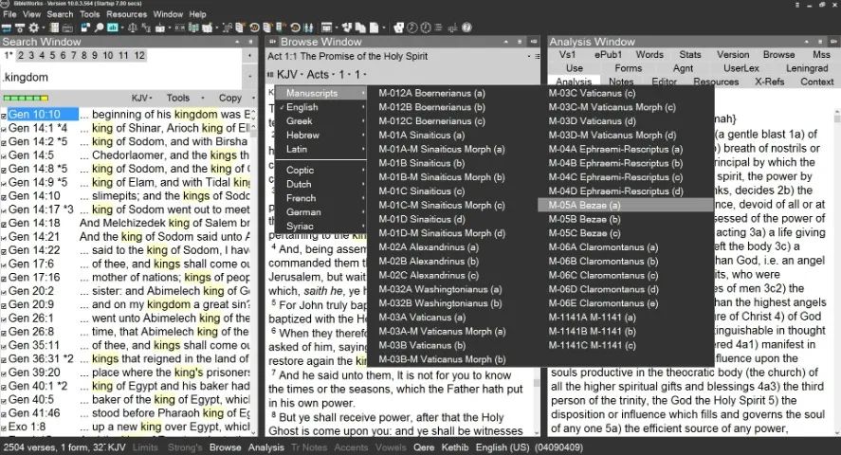The image size is (841, 455).
Task: Select M-02A Alexandrinus (a) manuscript entry
Action: (452, 247)
